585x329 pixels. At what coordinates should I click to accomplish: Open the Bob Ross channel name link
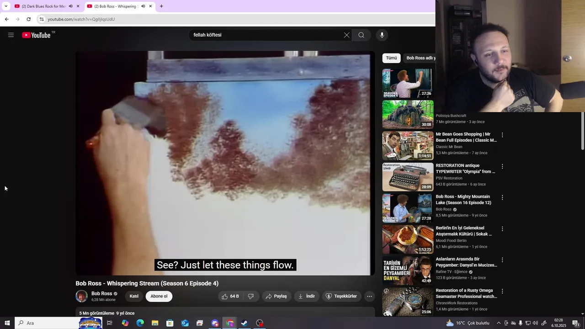click(x=101, y=294)
